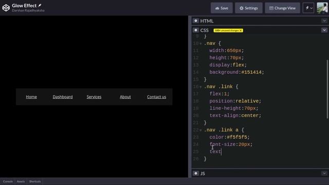Click the CSS editor vertical scrollbar
Viewport: 329px width, 185px height.
pyautogui.click(x=327, y=89)
